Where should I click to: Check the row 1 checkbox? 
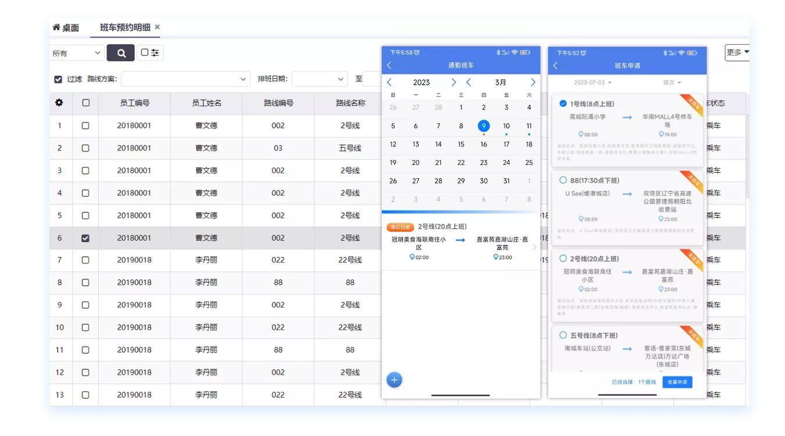pos(85,126)
